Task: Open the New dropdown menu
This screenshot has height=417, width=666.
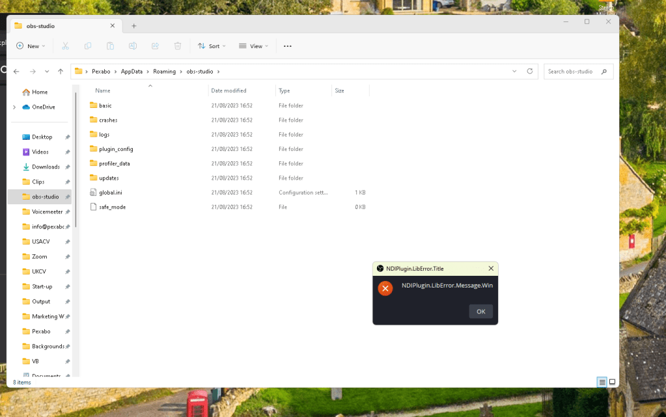Action: coord(30,46)
